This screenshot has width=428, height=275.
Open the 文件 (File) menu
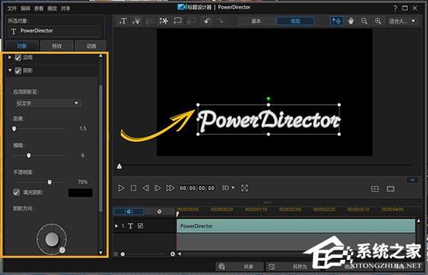point(12,9)
